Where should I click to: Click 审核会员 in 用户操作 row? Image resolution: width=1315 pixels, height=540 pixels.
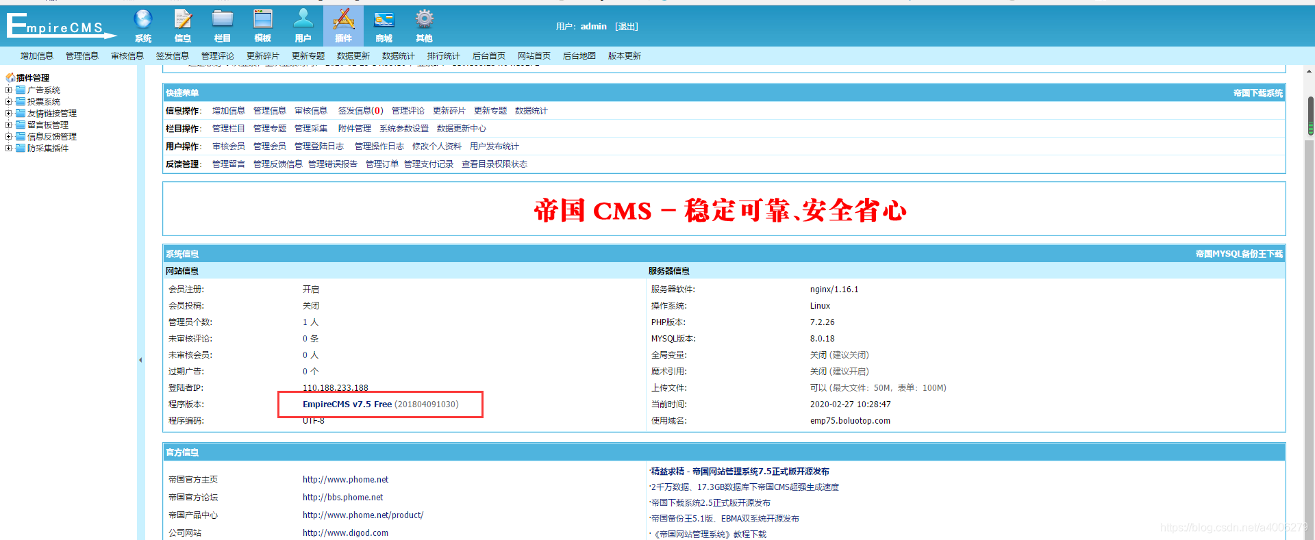point(229,146)
